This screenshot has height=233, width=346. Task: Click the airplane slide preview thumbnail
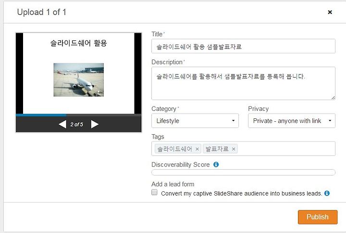click(78, 80)
